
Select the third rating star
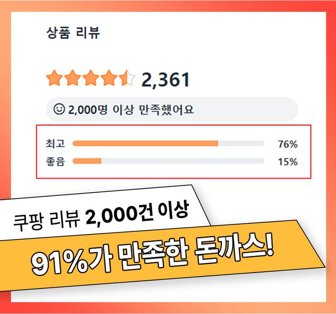pyautogui.click(x=91, y=79)
